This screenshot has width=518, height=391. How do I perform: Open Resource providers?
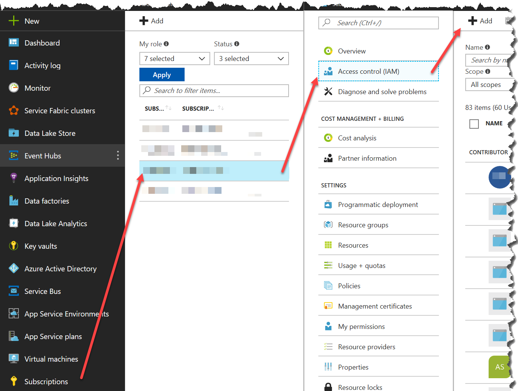pos(378,347)
